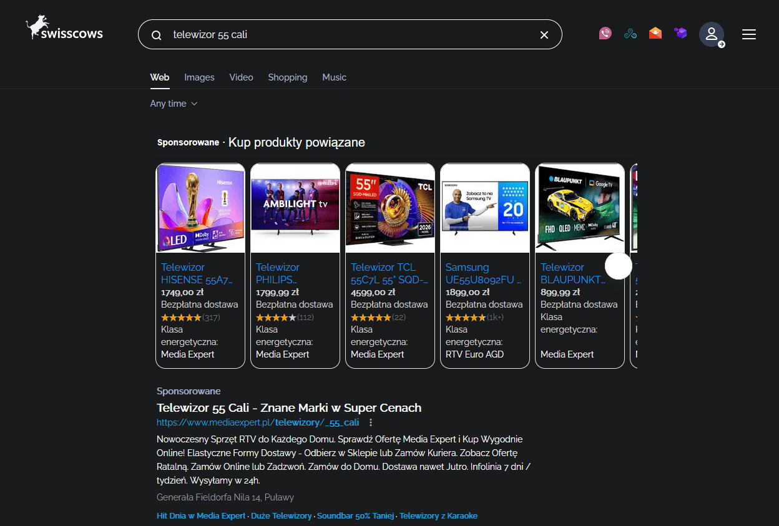Click the 899,99 zł price
The width and height of the screenshot is (779, 526).
tap(560, 292)
